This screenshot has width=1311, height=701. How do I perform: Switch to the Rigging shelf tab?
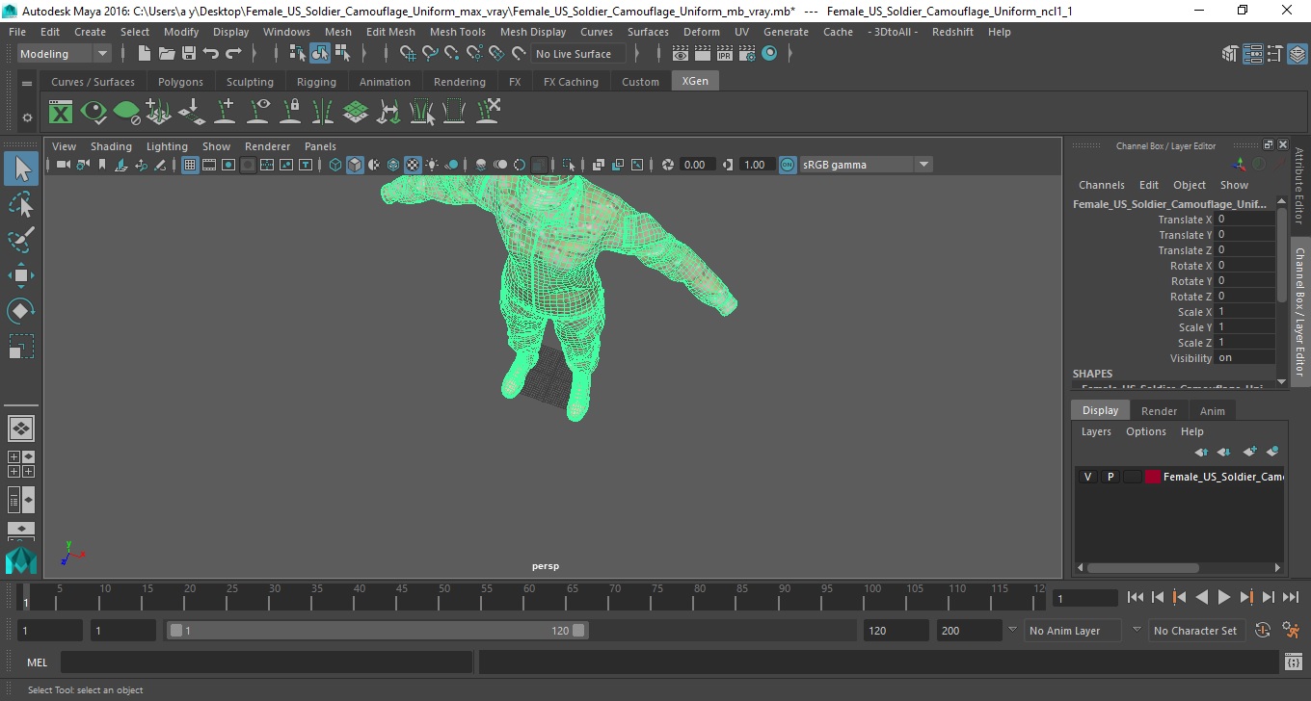coord(316,82)
